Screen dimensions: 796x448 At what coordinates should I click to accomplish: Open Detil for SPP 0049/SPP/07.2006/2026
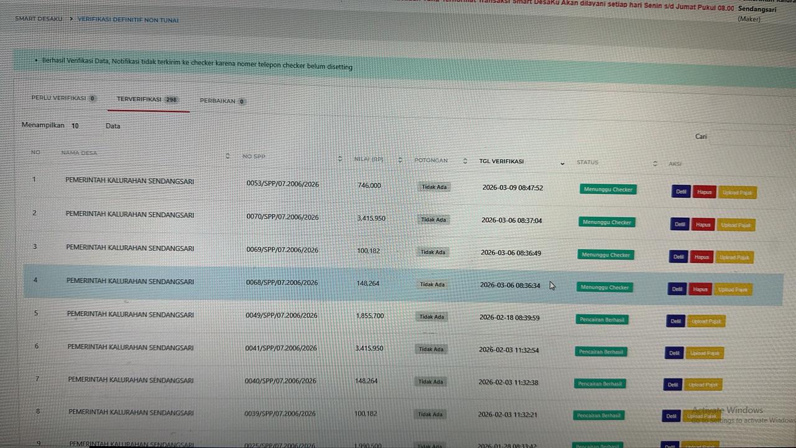675,321
